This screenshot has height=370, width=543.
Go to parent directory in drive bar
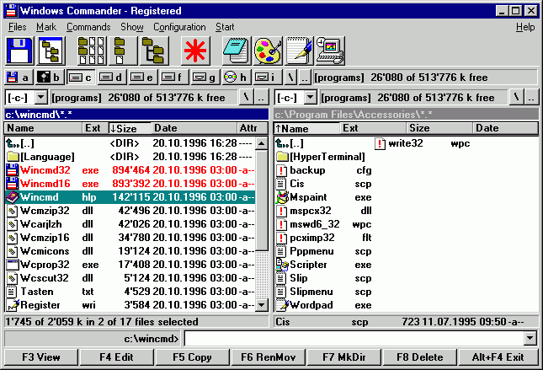[x=305, y=78]
